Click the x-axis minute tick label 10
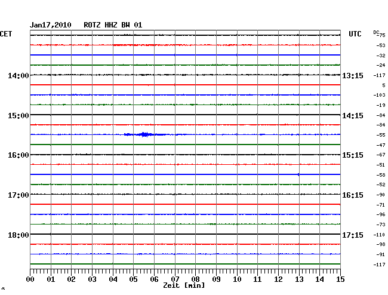This screenshot has height=295, width=388. [x=237, y=279]
